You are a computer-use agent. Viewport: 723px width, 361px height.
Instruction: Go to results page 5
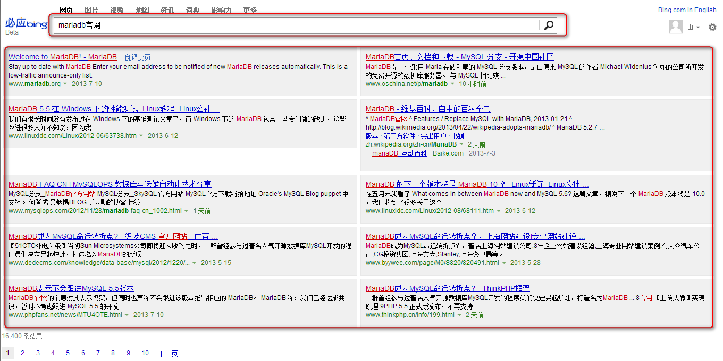(x=68, y=353)
